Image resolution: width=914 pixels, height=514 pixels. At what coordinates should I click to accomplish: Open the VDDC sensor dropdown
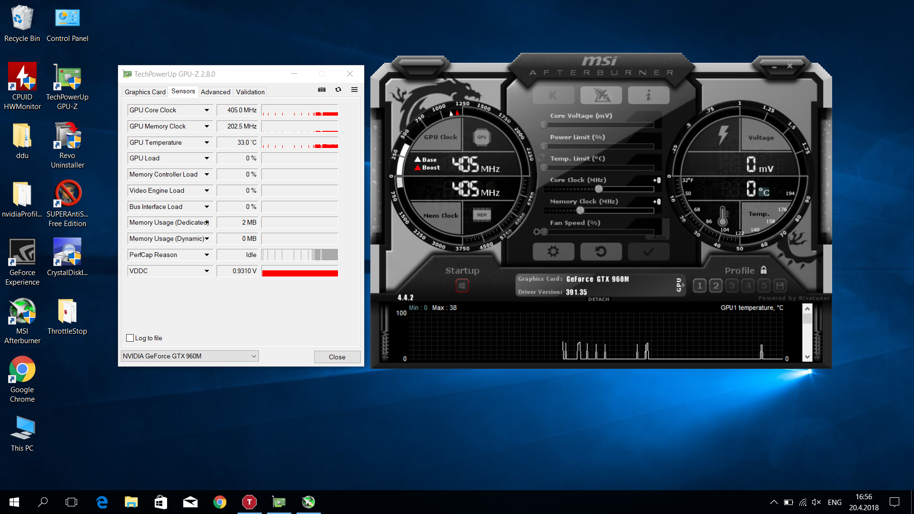(x=207, y=271)
